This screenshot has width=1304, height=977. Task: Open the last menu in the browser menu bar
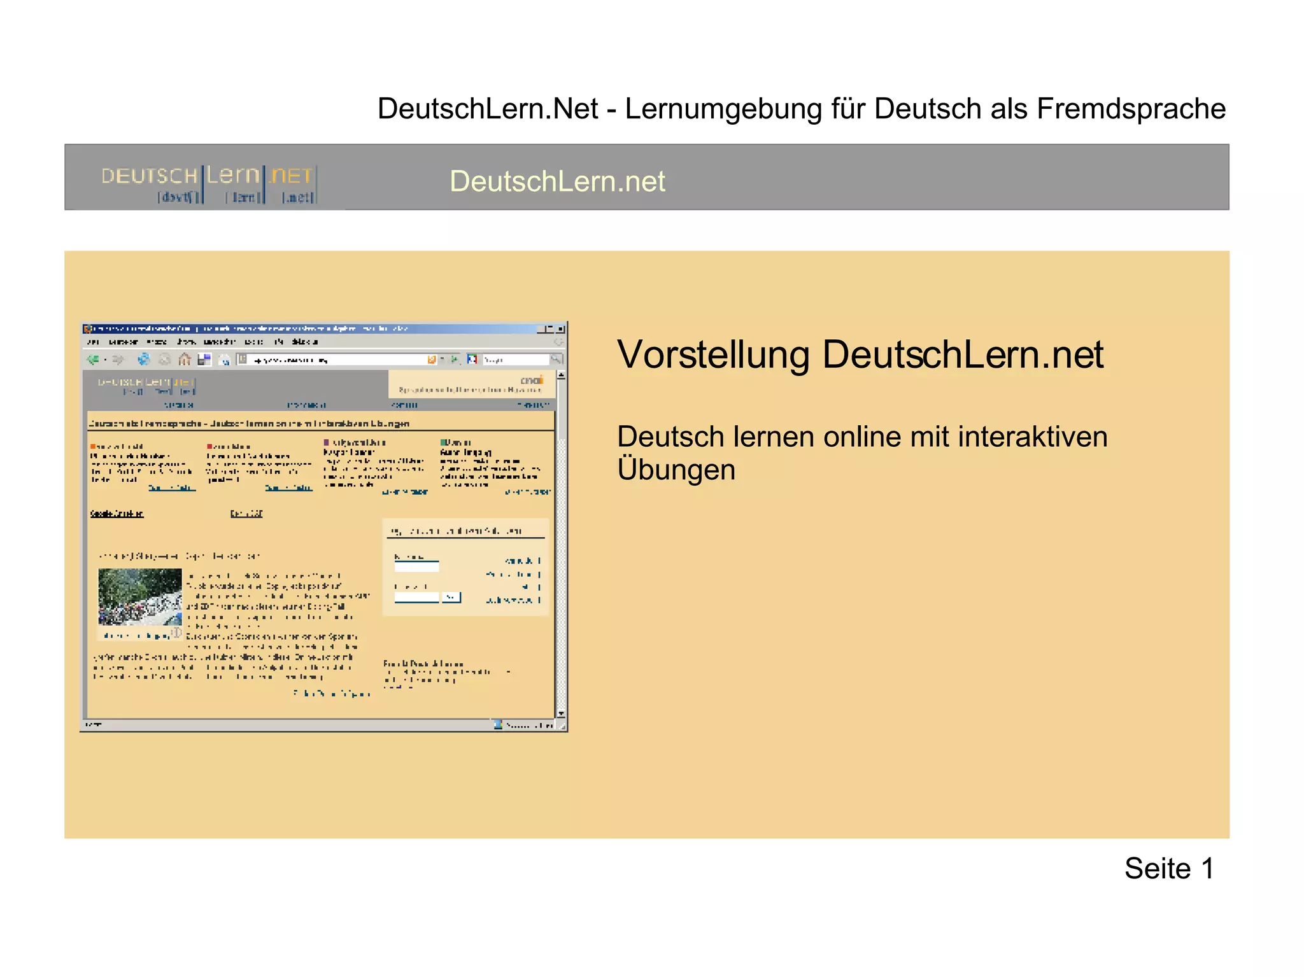pyautogui.click(x=304, y=342)
